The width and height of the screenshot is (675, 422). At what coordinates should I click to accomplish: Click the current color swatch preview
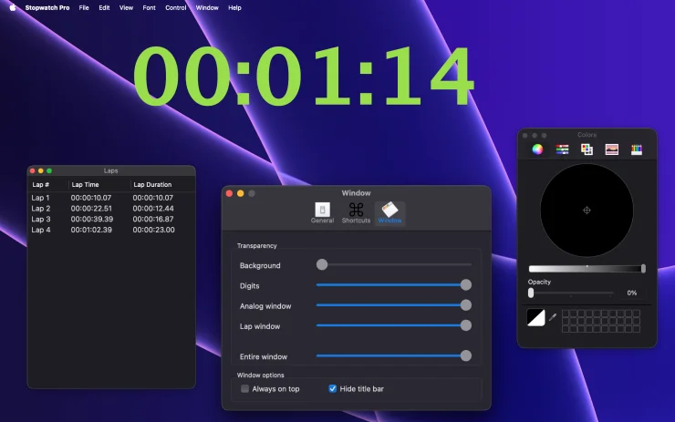click(536, 317)
